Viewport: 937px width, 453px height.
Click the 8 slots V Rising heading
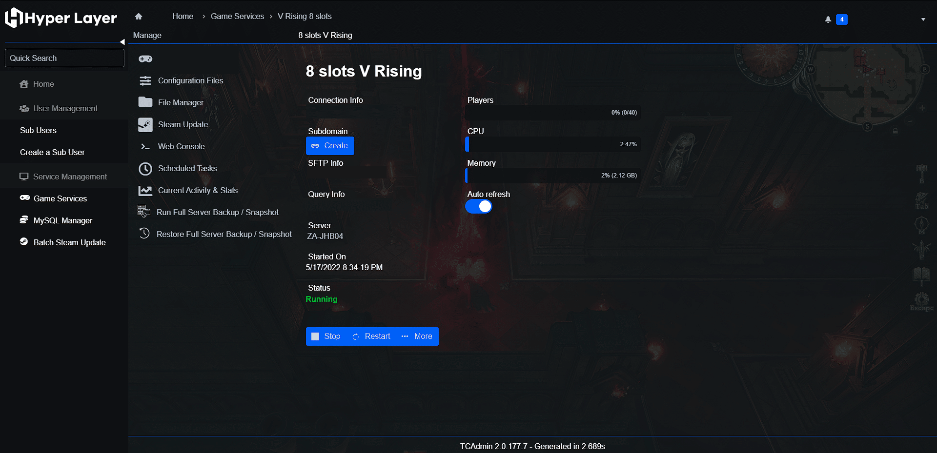[364, 71]
